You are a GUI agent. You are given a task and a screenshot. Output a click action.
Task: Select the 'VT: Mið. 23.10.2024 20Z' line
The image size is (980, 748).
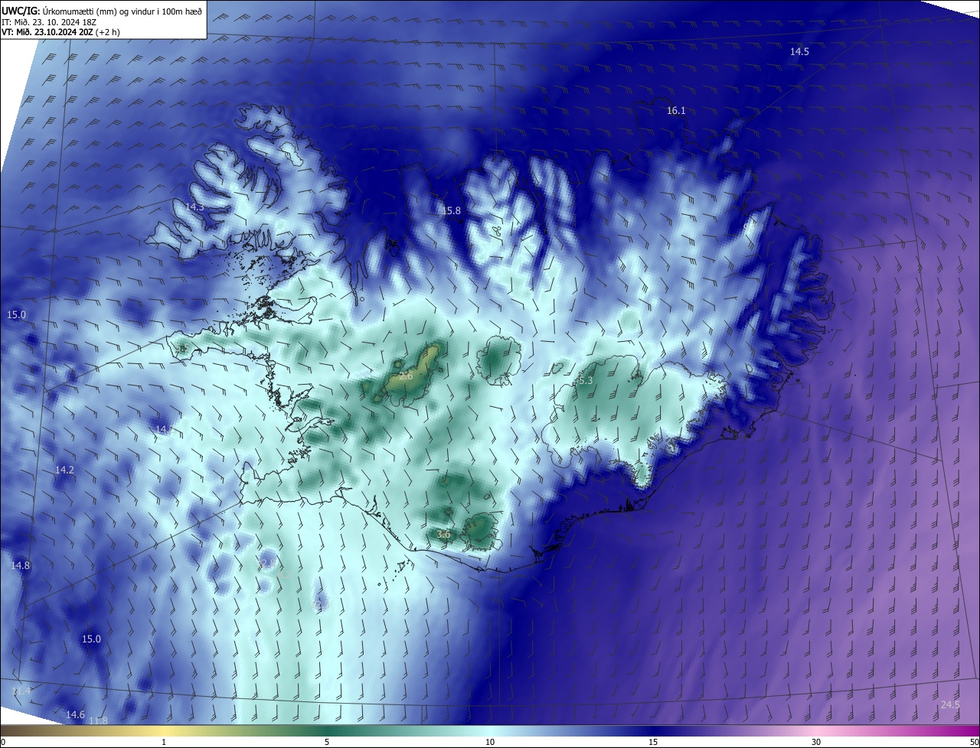[x=47, y=33]
